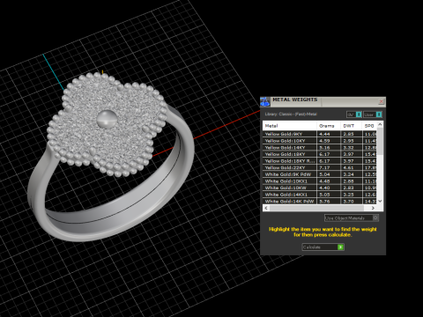Select the Yellow Gold:9KY row
423x317 pixels.
[x=320, y=134]
